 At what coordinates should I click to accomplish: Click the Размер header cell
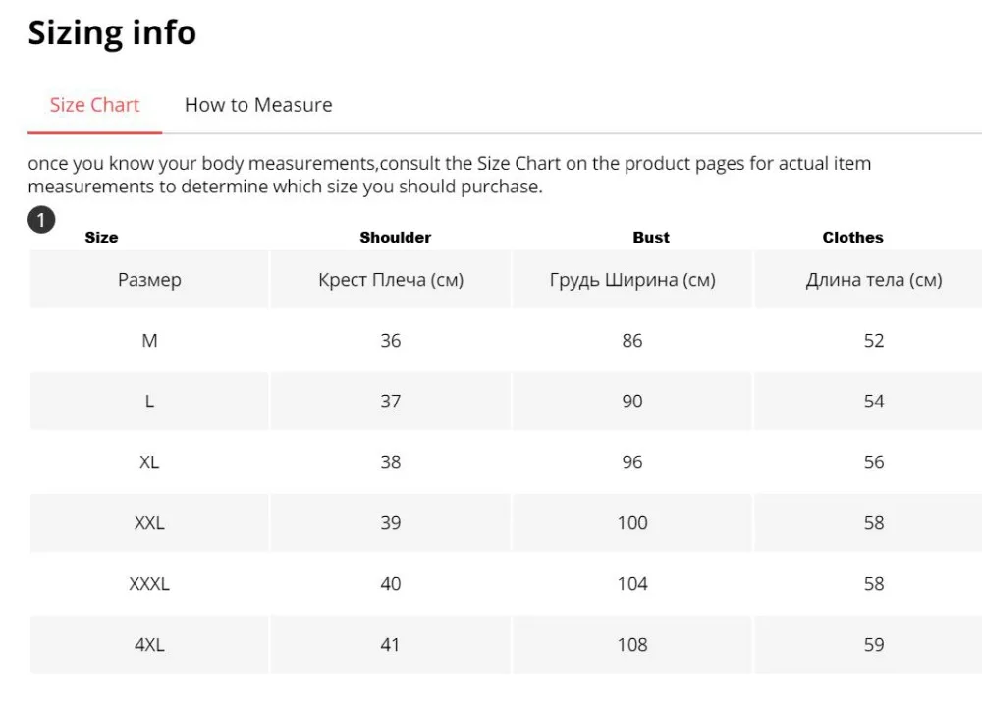click(149, 279)
